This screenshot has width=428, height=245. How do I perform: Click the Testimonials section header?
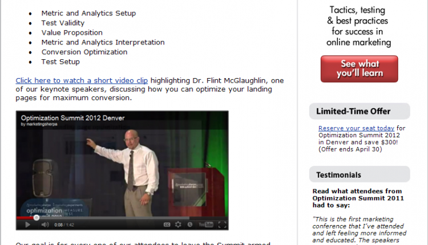tap(360, 175)
